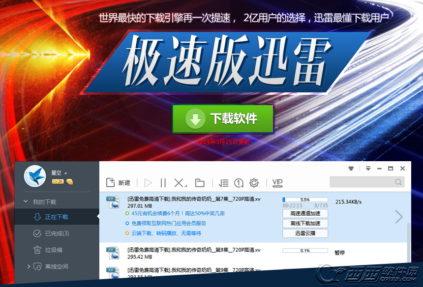The height and width of the screenshot is (287, 423).
Task: Click the LV28 level badge
Action: pos(58,181)
